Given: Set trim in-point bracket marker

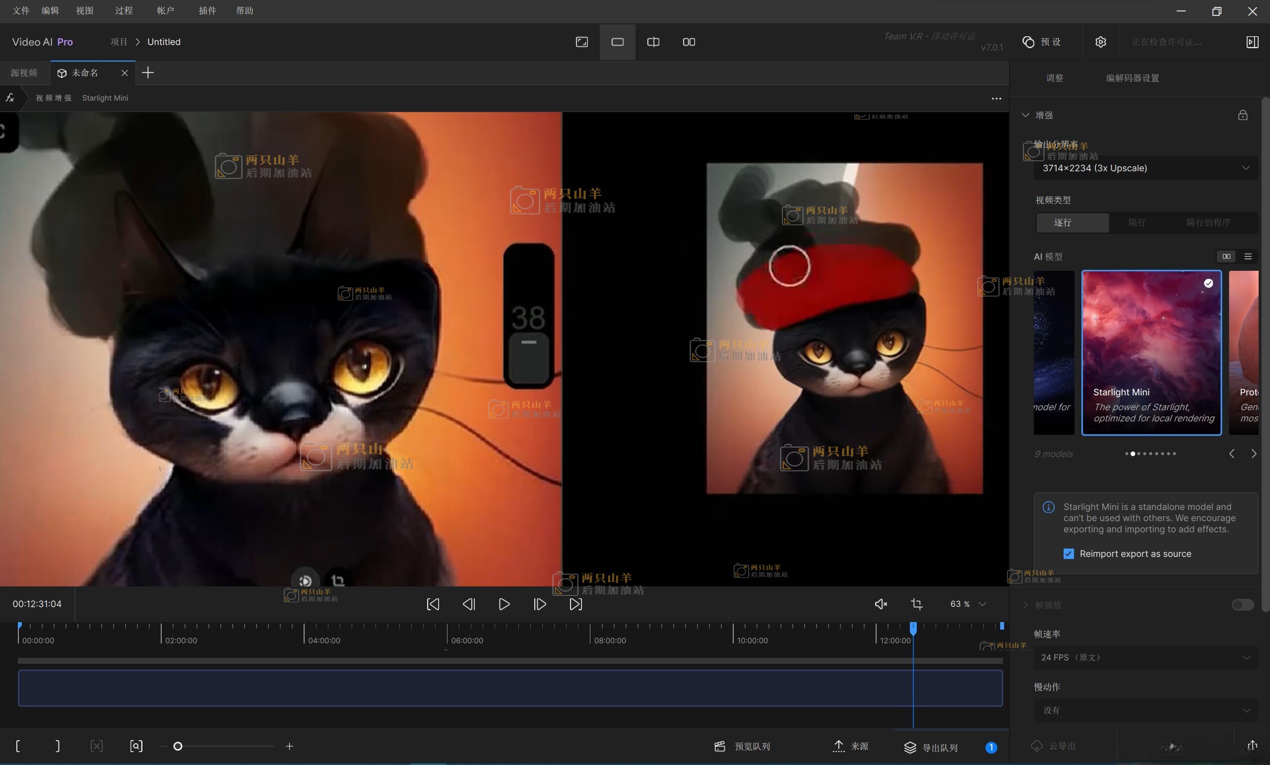Looking at the screenshot, I should point(18,746).
